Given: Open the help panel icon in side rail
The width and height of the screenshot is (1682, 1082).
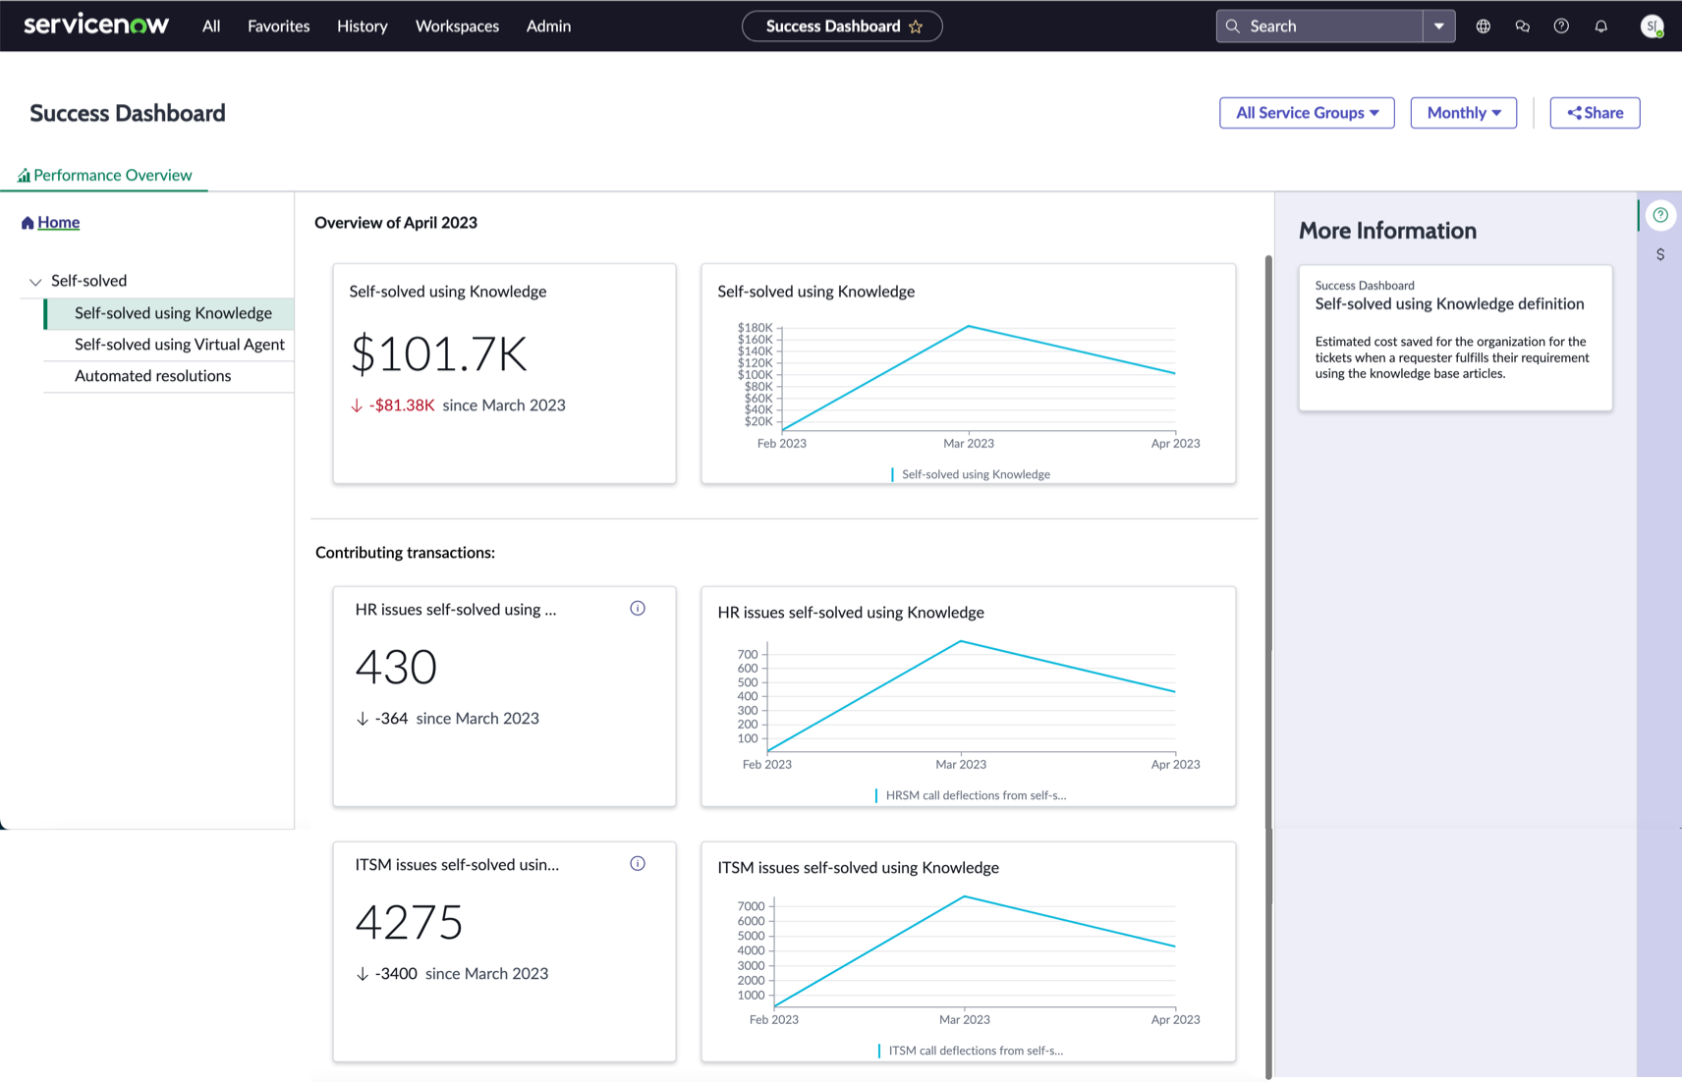Looking at the screenshot, I should [x=1660, y=215].
